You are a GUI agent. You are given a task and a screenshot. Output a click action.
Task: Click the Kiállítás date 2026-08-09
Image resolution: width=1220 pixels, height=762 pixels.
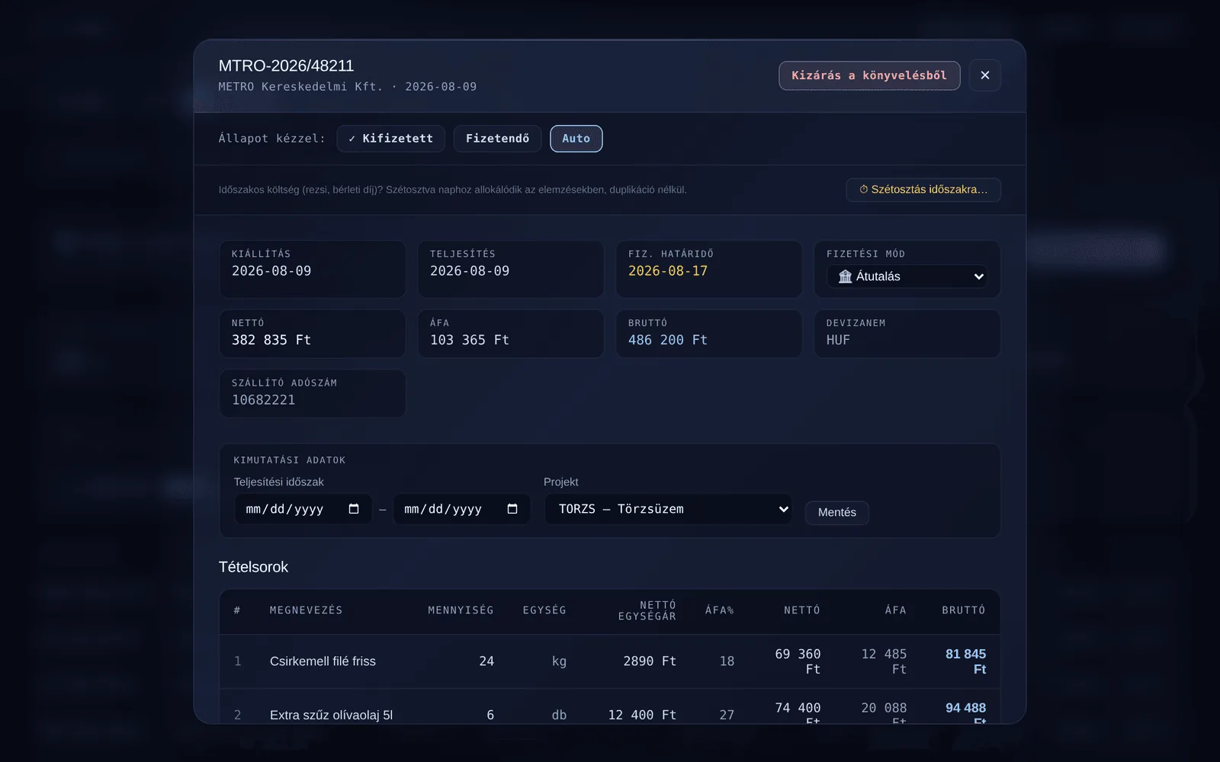pos(271,271)
